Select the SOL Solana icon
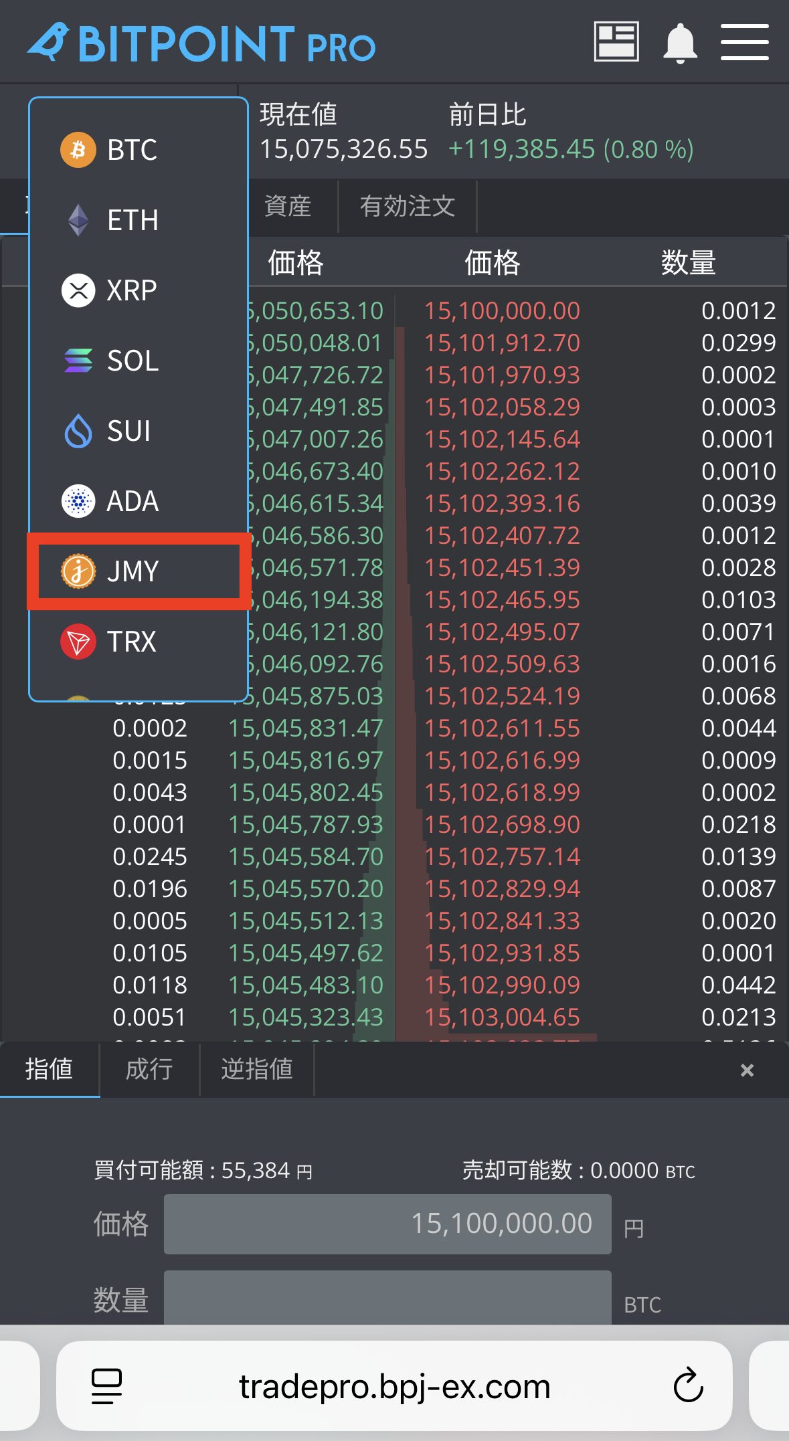Viewport: 789px width, 1441px height. pyautogui.click(x=78, y=361)
